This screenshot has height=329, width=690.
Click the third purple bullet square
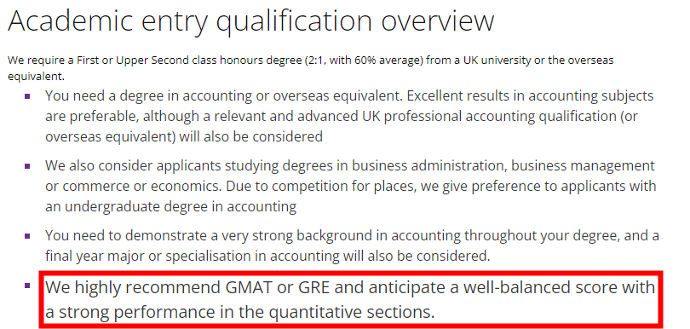click(x=27, y=236)
